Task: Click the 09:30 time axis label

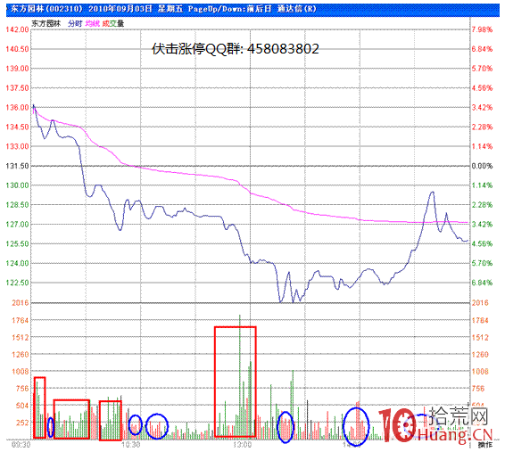Action: pos(21,445)
